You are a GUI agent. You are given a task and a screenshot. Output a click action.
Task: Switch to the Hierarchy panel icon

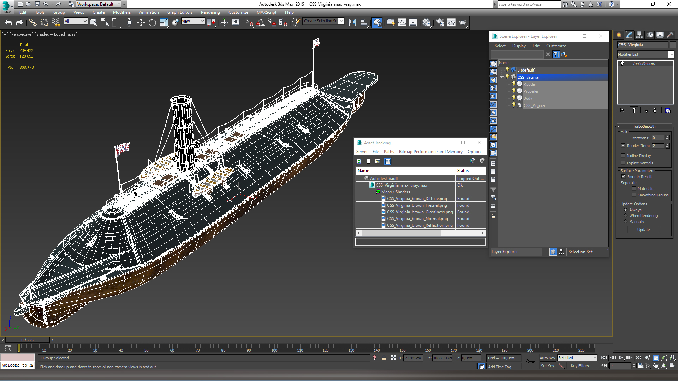(640, 35)
